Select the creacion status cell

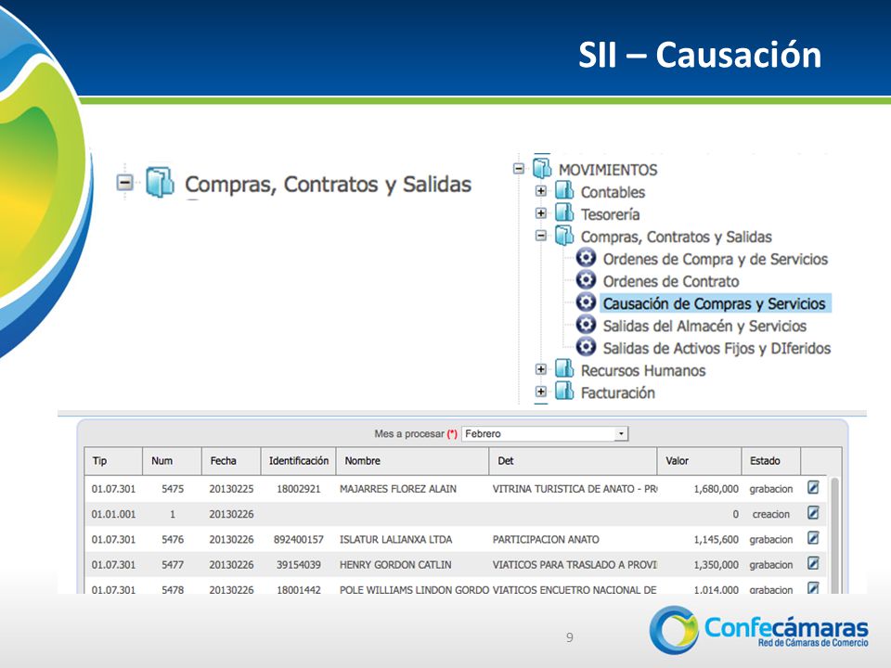pyautogui.click(x=770, y=514)
